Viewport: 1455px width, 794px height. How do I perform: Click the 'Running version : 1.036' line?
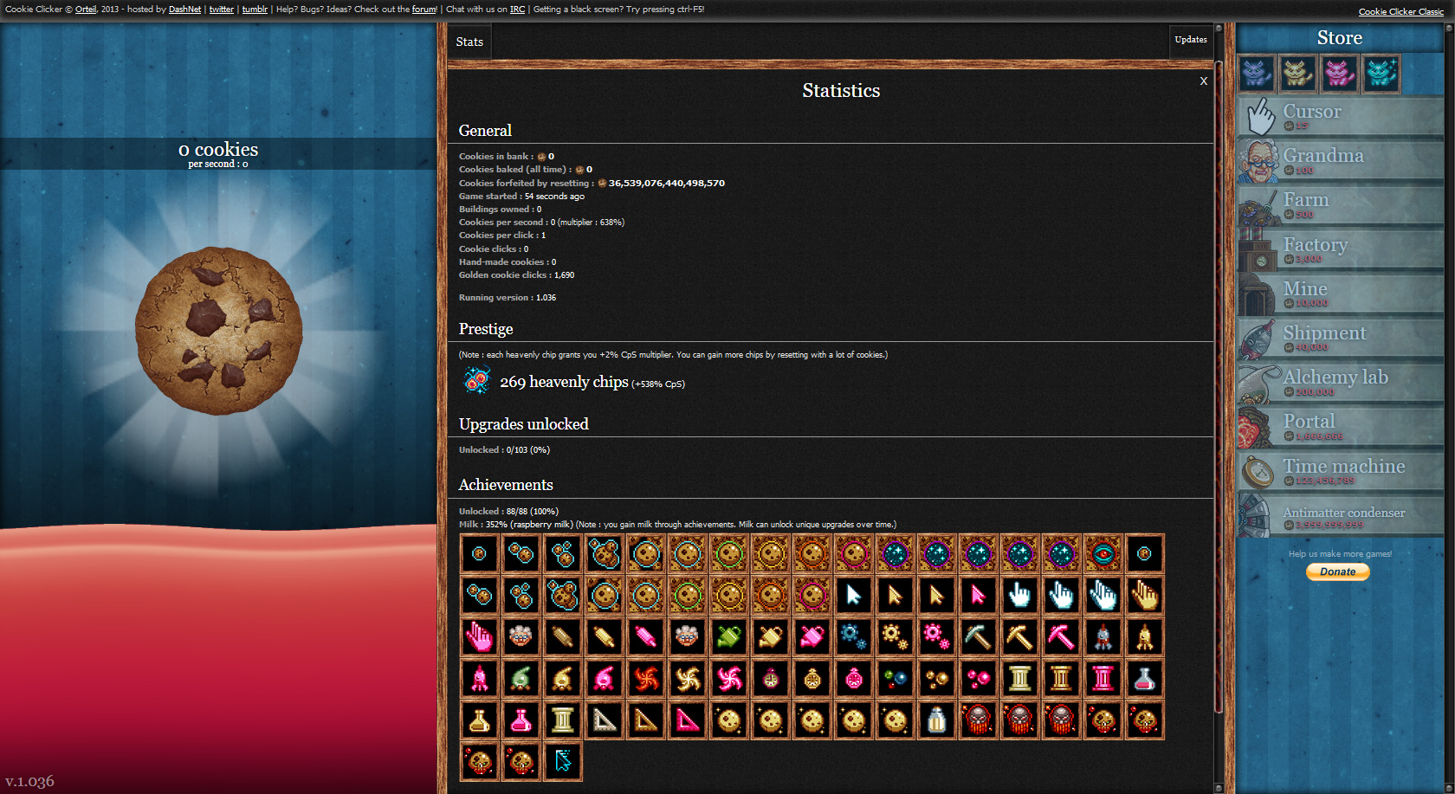point(508,298)
